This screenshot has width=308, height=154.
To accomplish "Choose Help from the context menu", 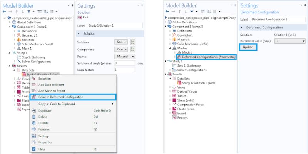I will [73, 149].
